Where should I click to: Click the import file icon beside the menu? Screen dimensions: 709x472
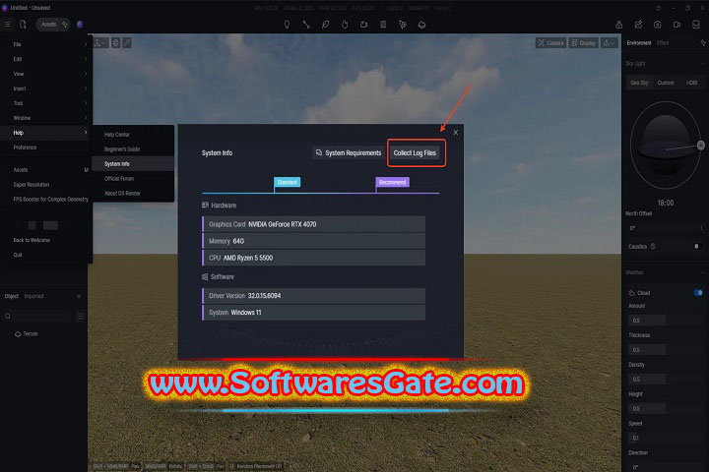[23, 25]
